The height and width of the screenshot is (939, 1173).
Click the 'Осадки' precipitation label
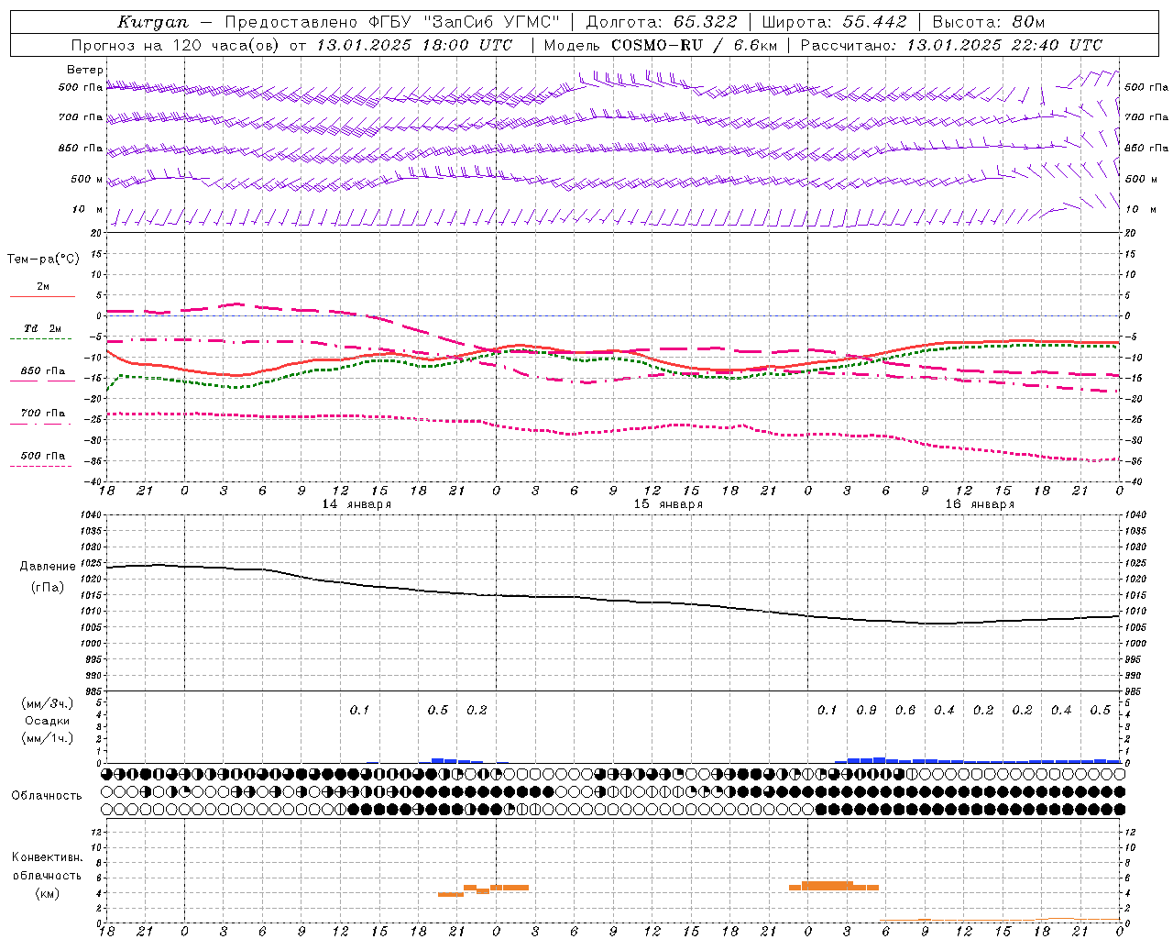pyautogui.click(x=48, y=721)
